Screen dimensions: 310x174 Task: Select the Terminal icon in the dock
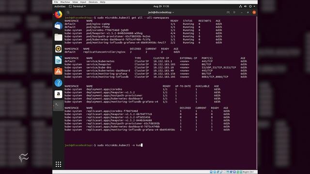click(58, 105)
